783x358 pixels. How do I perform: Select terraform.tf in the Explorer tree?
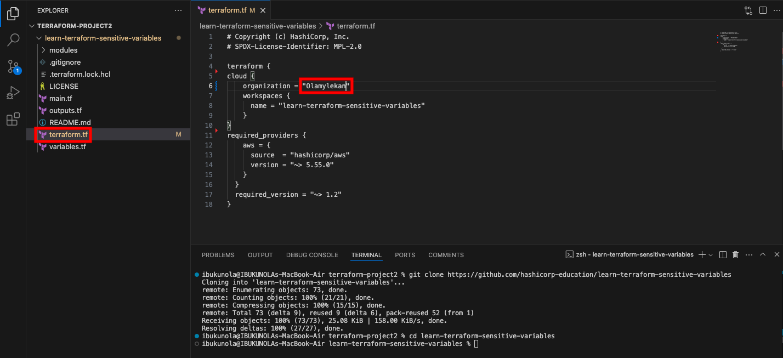[108, 134]
